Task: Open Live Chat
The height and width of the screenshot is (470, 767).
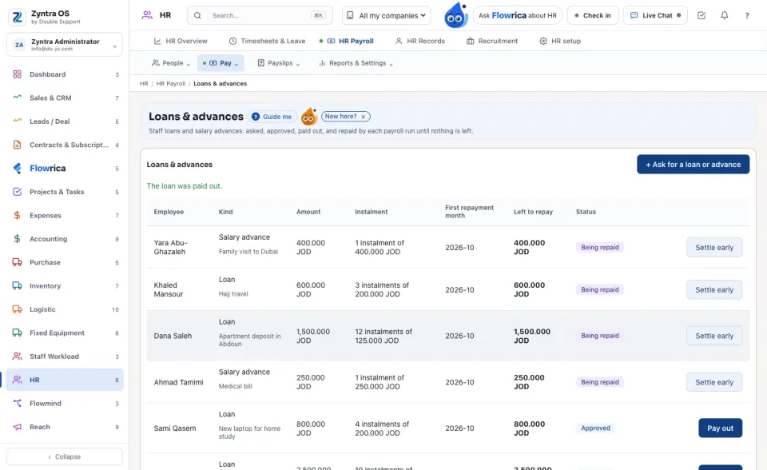Action: click(655, 16)
